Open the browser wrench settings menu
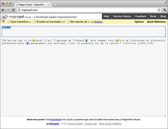This screenshot has width=168, height=129. pos(165,10)
